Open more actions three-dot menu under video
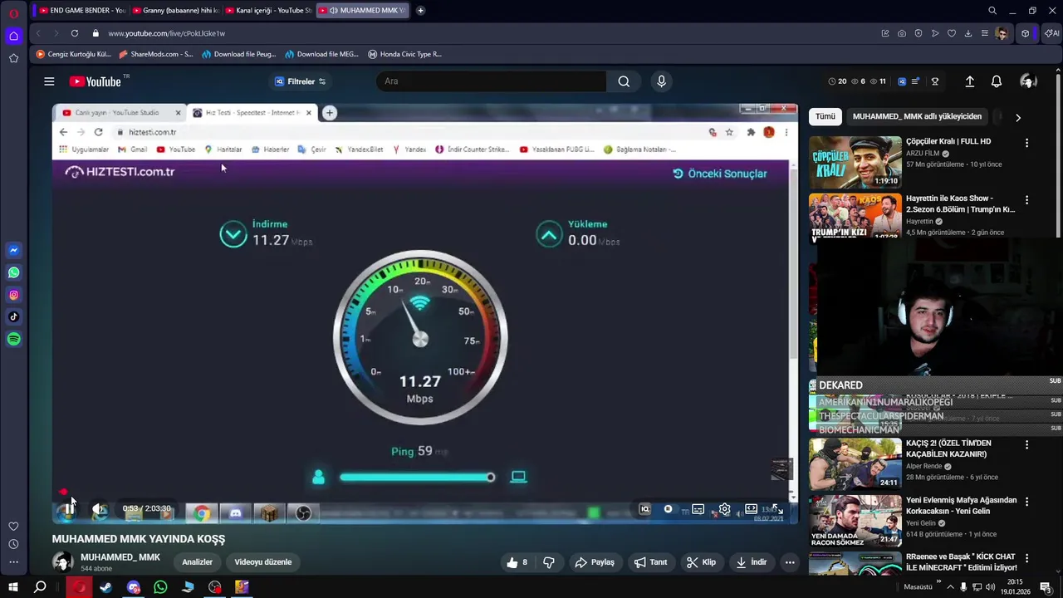 coord(790,562)
